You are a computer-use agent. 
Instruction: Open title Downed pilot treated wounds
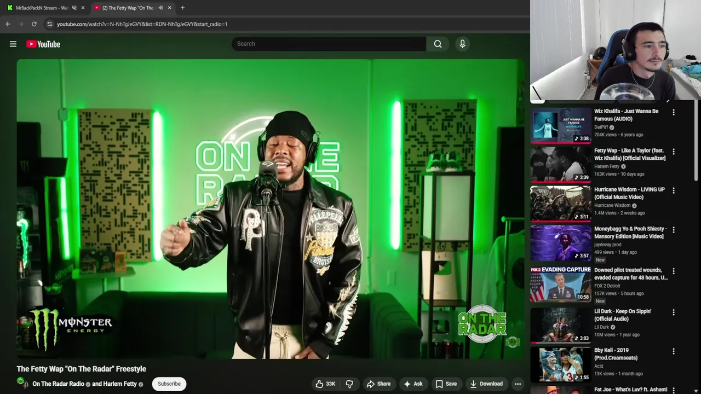[631, 274]
